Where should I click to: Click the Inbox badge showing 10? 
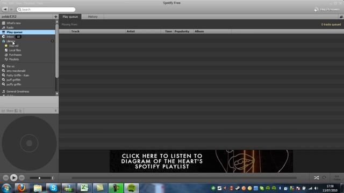[x=18, y=37]
